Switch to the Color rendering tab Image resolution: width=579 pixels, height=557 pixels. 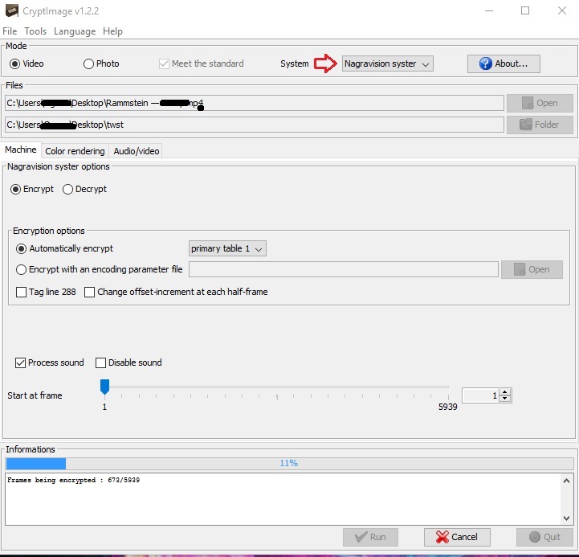click(x=75, y=151)
